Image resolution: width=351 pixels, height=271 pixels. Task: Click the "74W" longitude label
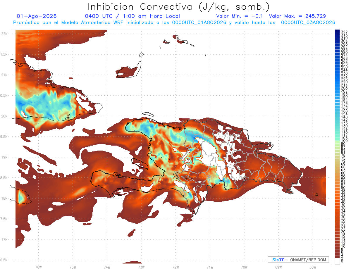[107, 267]
